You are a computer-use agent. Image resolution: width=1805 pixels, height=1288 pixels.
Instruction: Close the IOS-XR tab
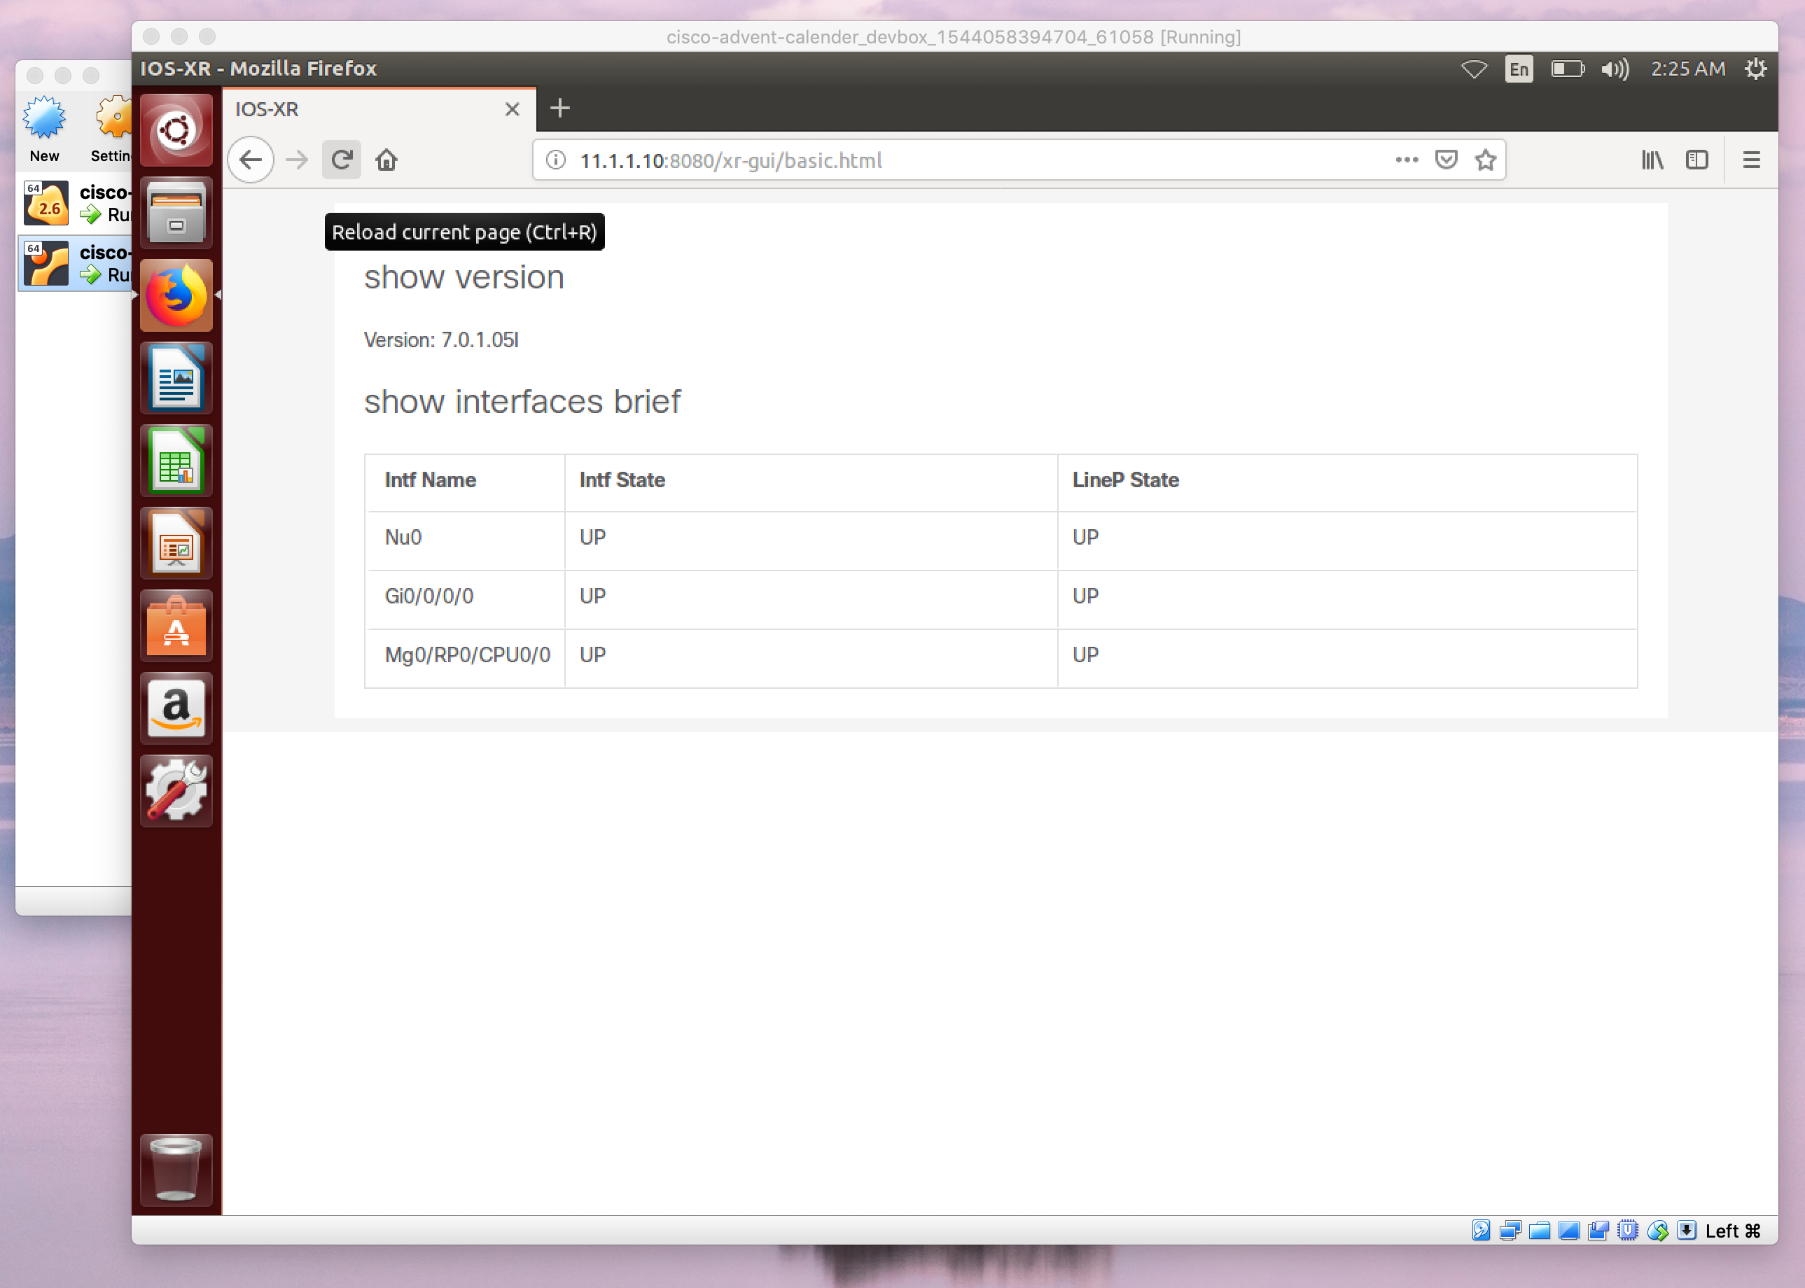coord(513,108)
